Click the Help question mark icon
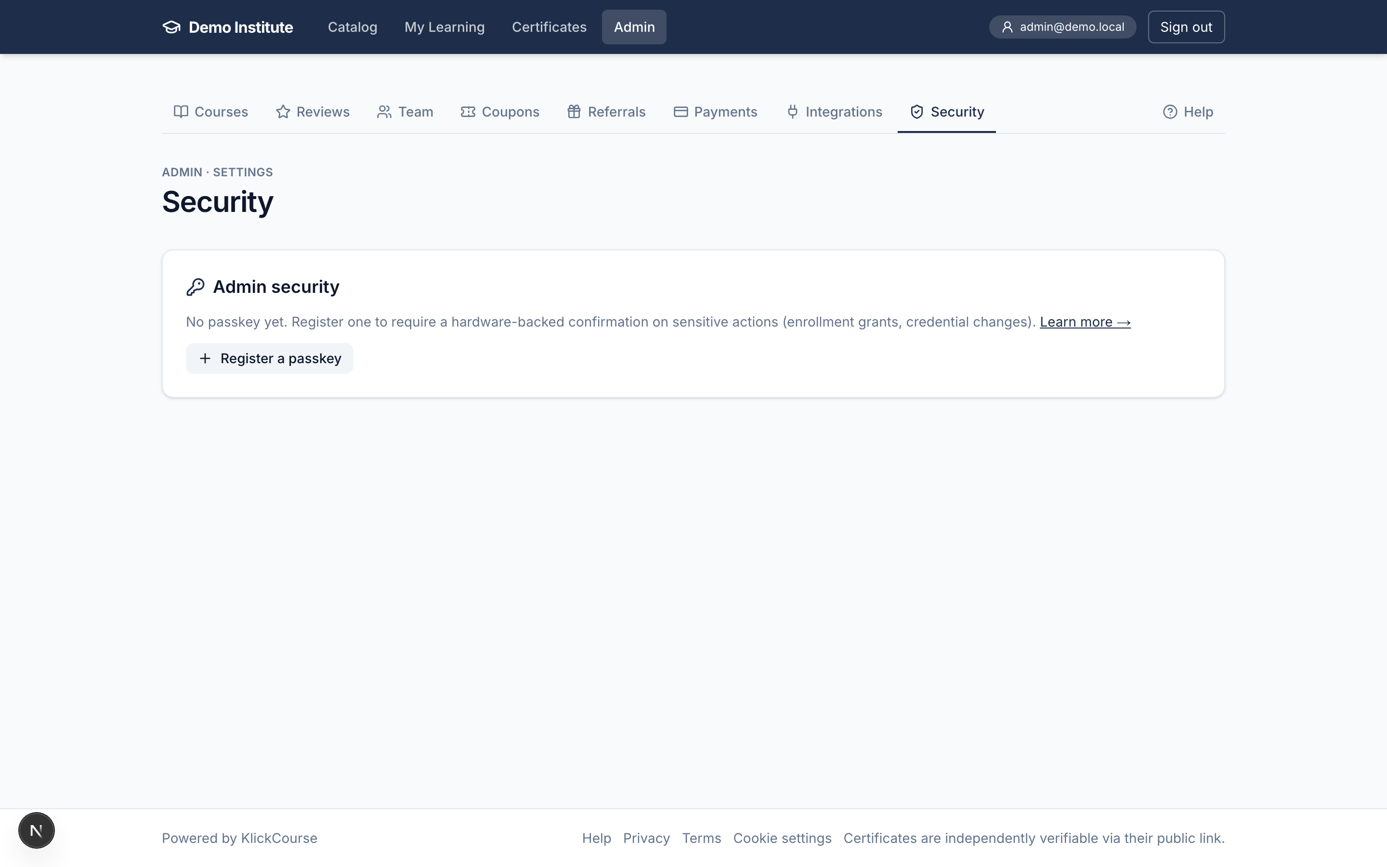The image size is (1387, 867). pos(1170,112)
